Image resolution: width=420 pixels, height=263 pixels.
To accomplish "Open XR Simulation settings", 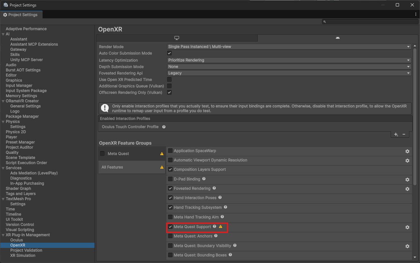I will pyautogui.click(x=23, y=256).
